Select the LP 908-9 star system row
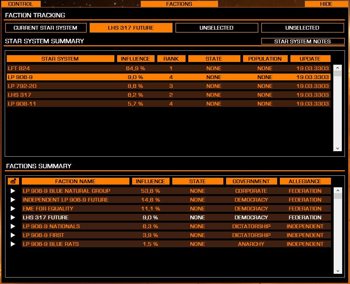This screenshot has height=284, width=350. pos(169,77)
